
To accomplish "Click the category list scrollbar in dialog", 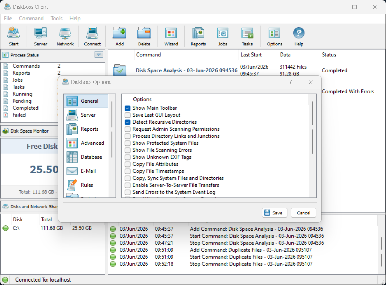I will tap(112, 128).
